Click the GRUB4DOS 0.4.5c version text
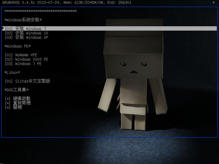219x164 pixels. pyautogui.click(x=19, y=2)
